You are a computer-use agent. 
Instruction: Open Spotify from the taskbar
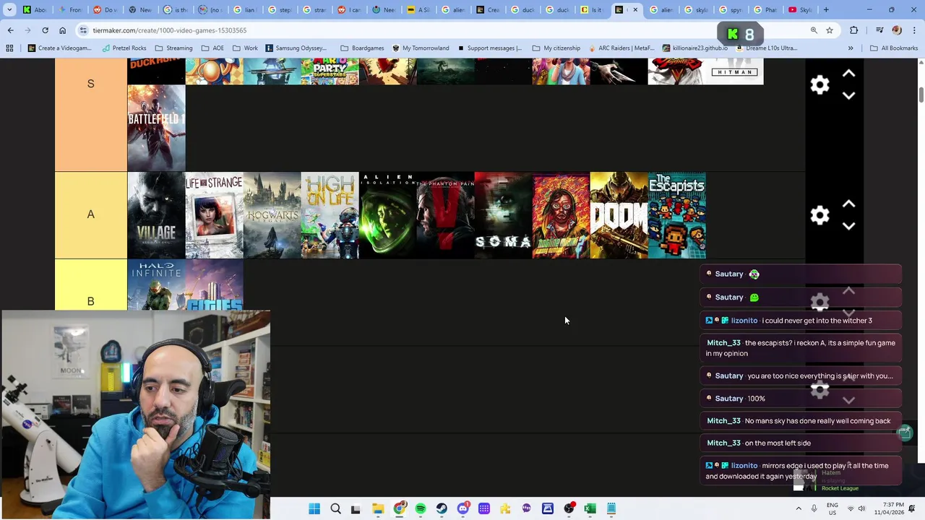click(x=421, y=509)
